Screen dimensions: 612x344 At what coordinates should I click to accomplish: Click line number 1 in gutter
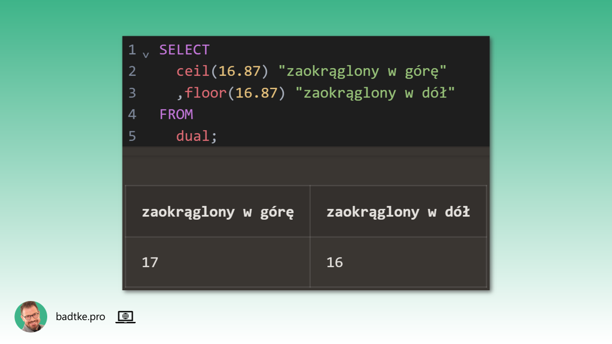click(132, 50)
